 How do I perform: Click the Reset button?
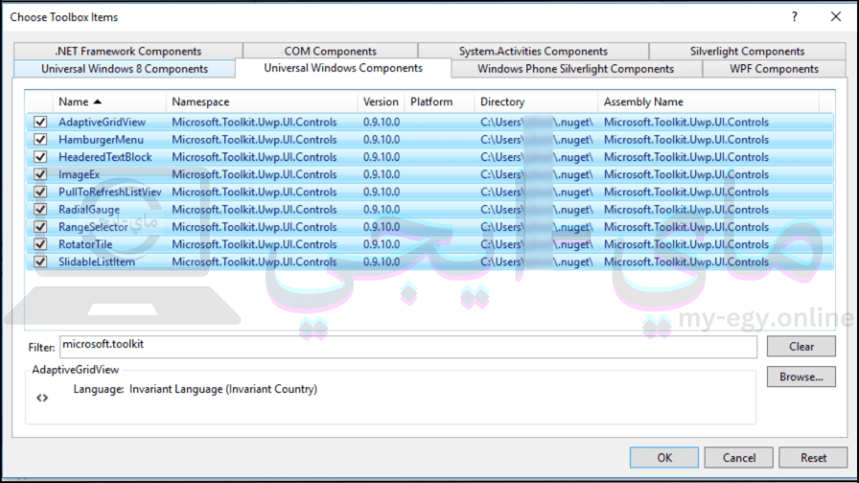coord(813,458)
